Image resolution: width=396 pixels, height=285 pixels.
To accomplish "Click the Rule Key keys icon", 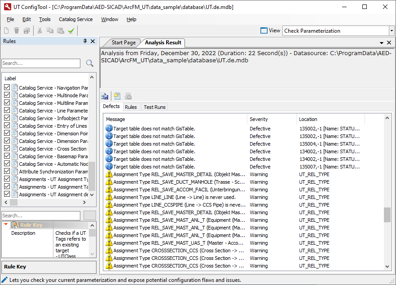I will coord(15,225).
